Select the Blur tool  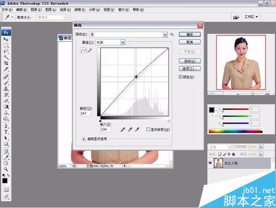[x=6, y=112]
